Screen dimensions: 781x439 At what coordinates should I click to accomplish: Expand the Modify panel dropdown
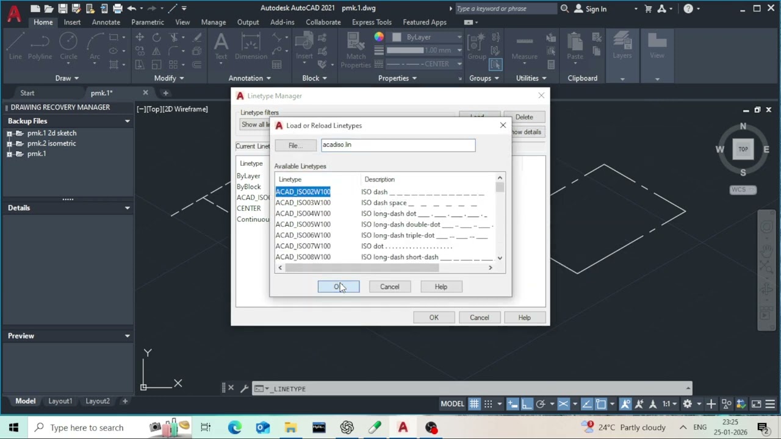coord(168,78)
